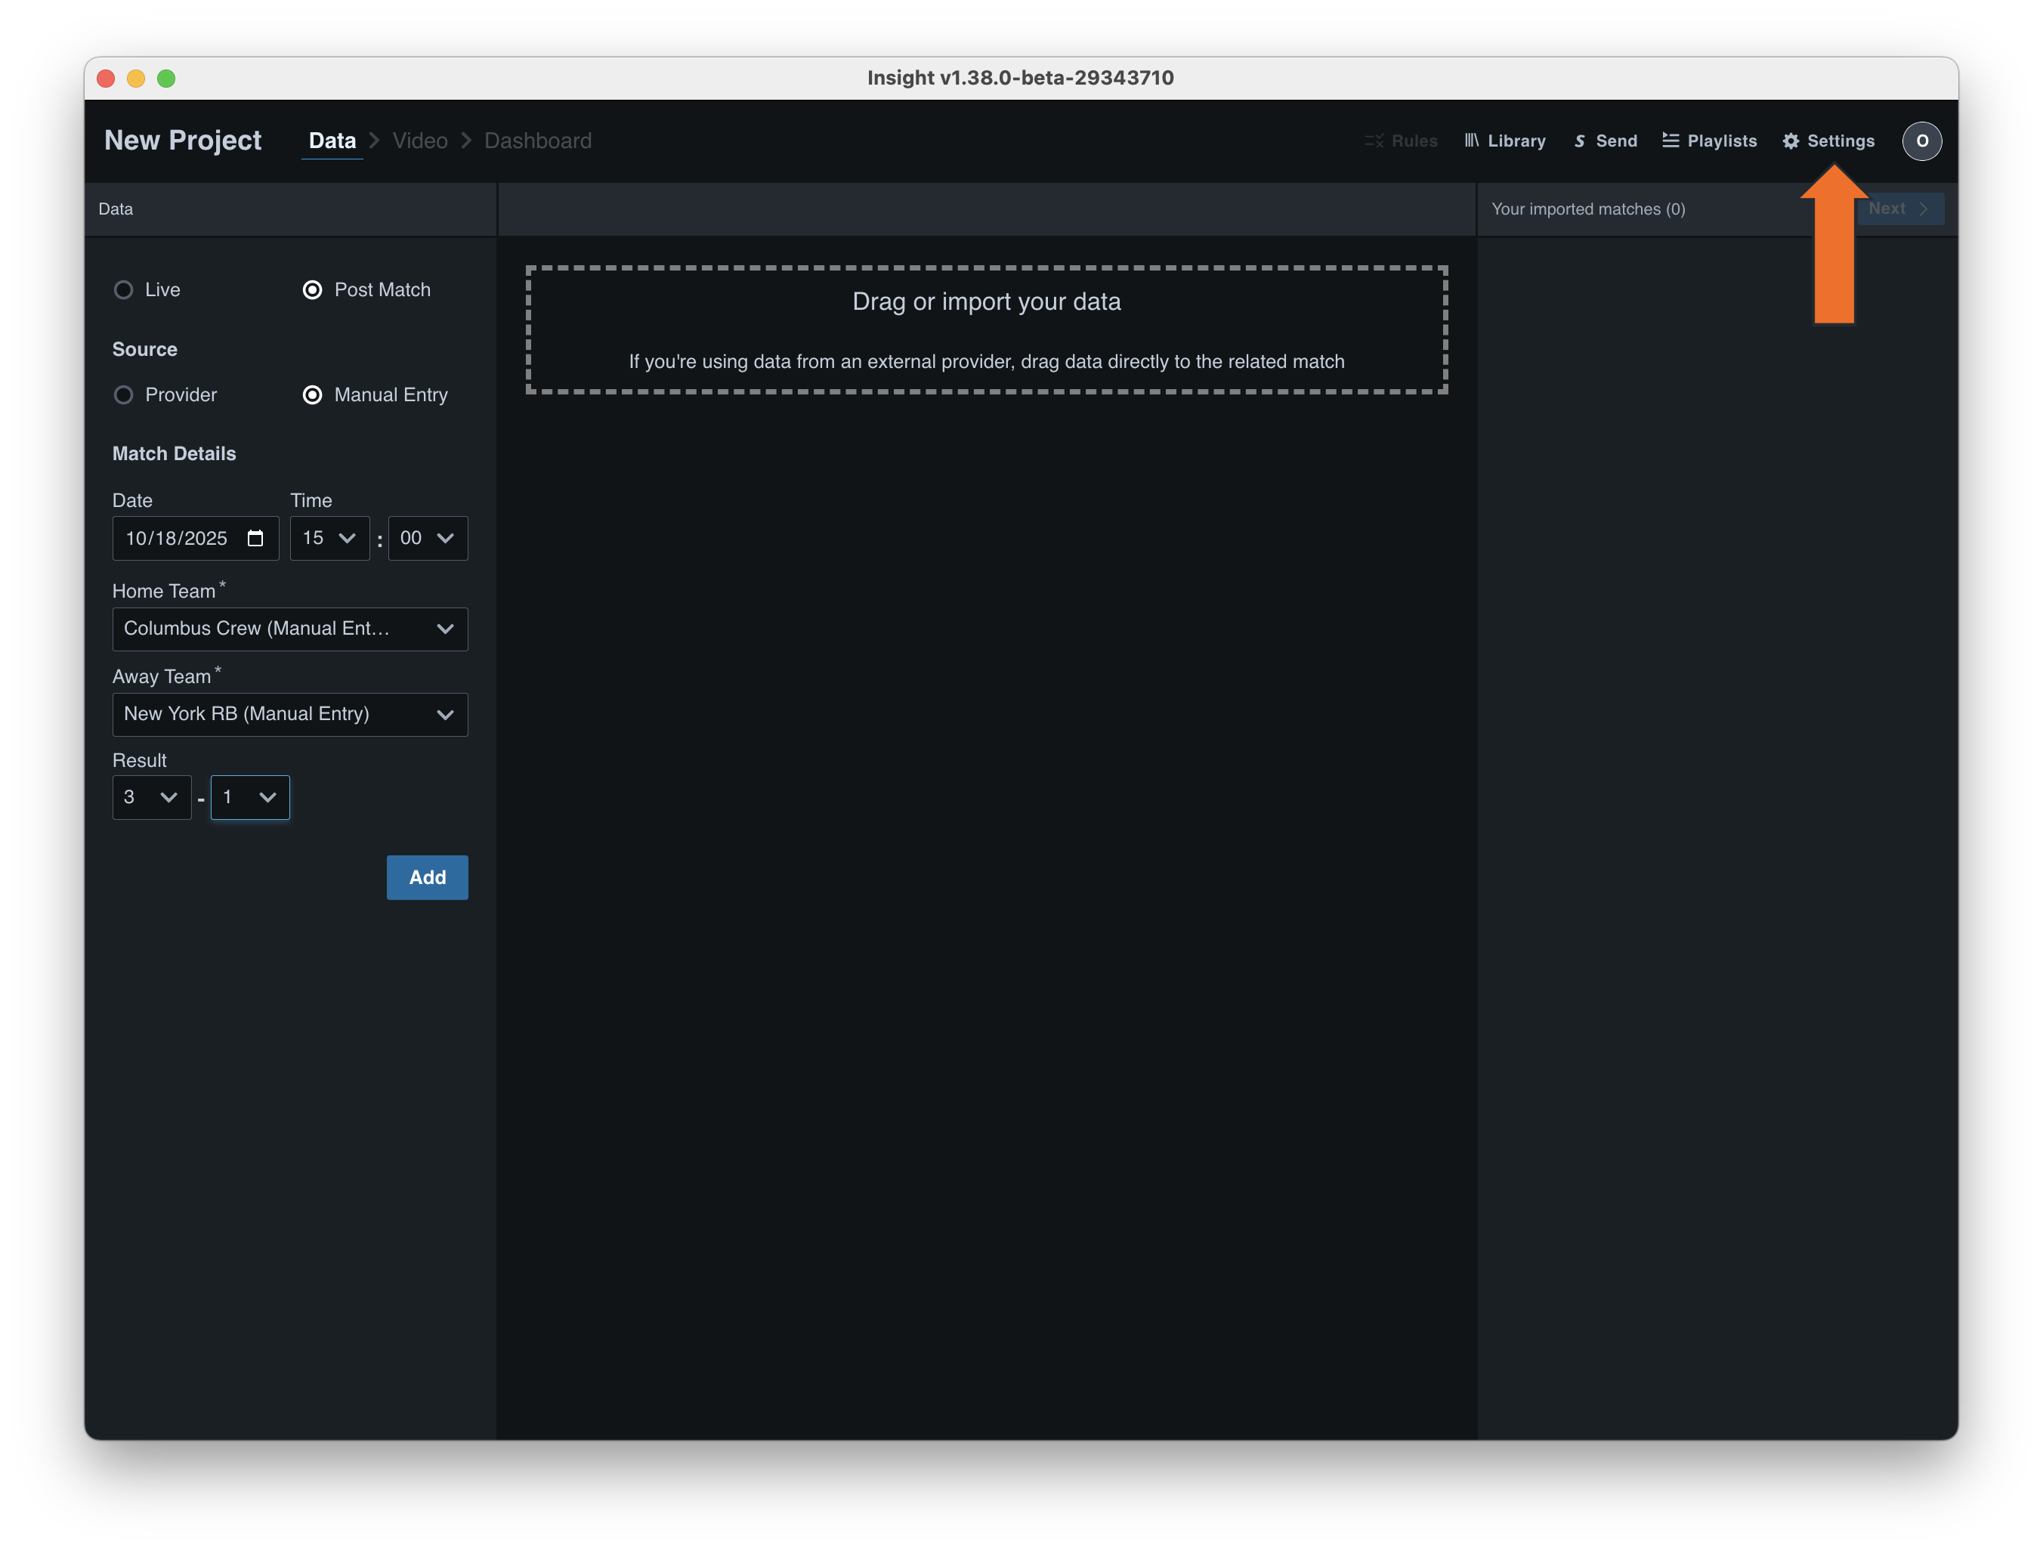The height and width of the screenshot is (1552, 2043).
Task: Switch to the Data step tab
Action: tap(332, 141)
